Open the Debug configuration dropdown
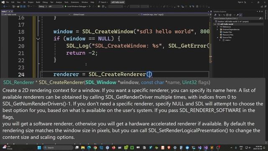The height and width of the screenshot is (151, 268). coord(43,7)
